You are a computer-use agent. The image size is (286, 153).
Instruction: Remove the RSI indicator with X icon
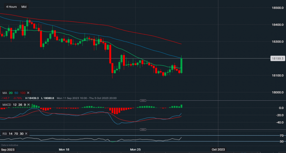(26, 134)
